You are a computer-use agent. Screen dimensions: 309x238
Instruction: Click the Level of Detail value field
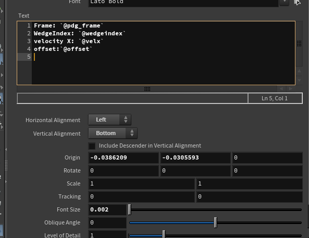107,234
